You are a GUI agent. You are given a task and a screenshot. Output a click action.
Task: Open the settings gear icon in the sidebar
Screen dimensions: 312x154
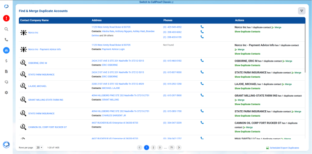[x=6, y=92]
